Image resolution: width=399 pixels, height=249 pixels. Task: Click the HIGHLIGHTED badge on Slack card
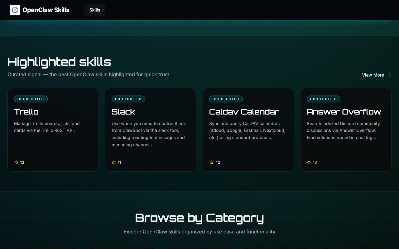click(128, 99)
